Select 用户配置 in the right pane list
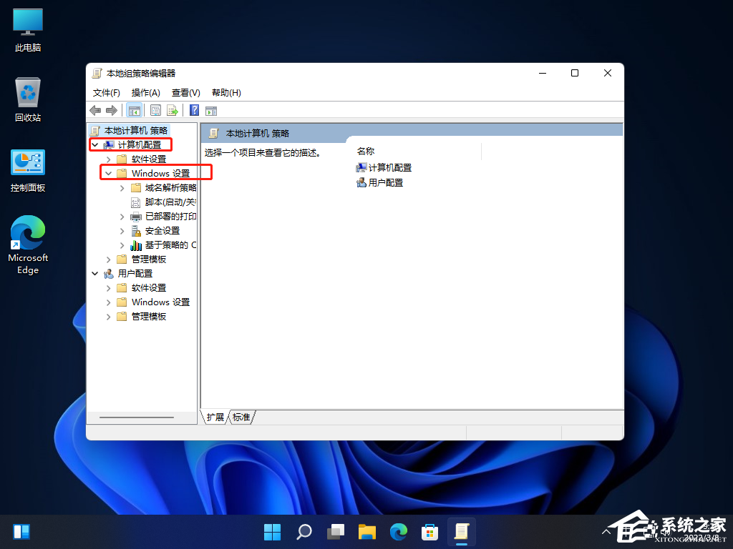733x549 pixels. click(x=385, y=183)
